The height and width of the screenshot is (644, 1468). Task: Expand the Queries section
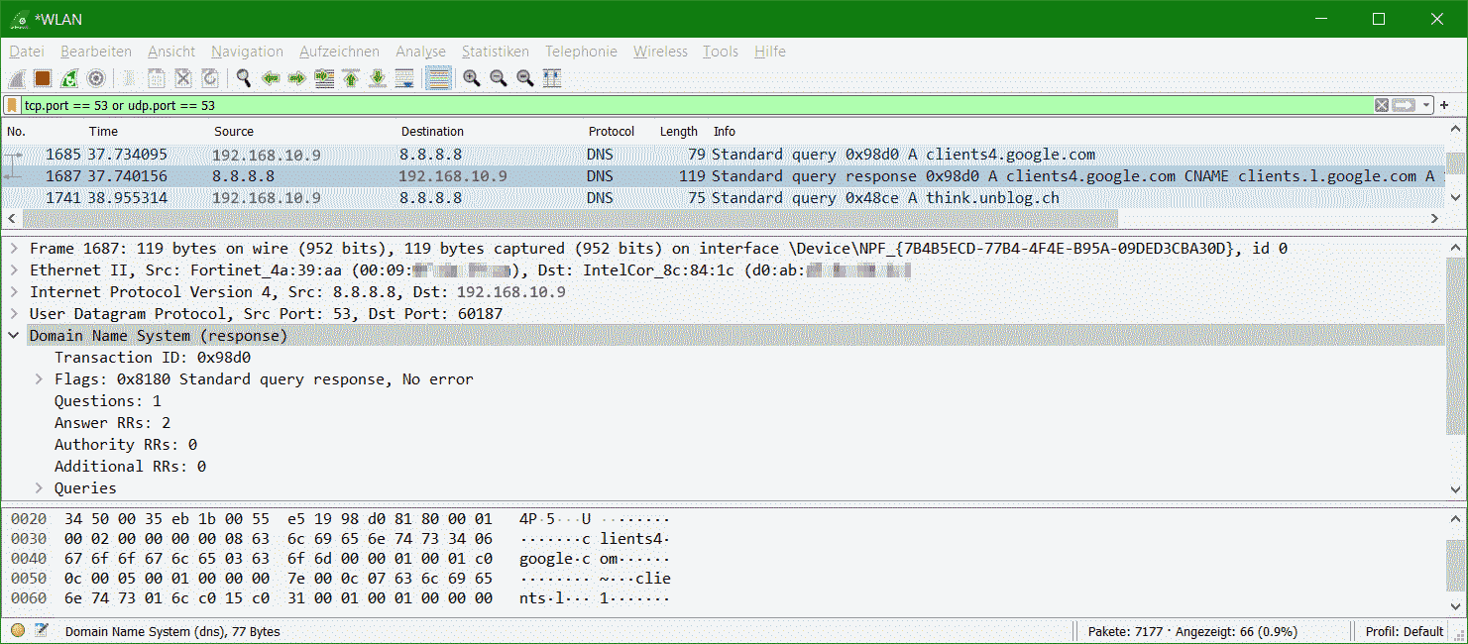pos(39,488)
